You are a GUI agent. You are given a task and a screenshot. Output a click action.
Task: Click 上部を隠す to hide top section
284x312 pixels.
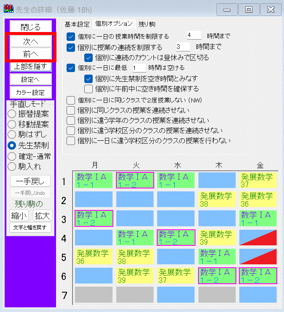[30, 67]
